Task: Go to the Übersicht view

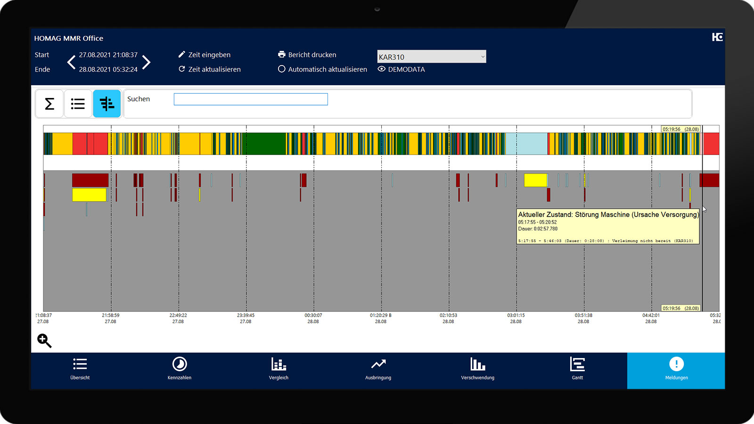Action: tap(80, 368)
